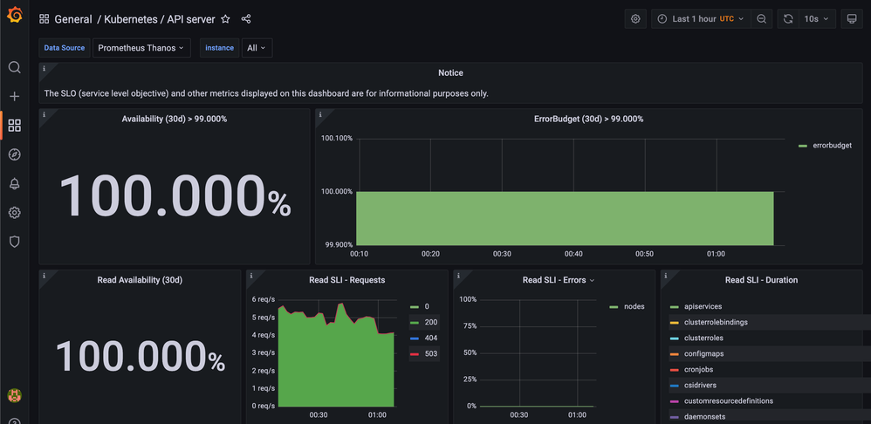Viewport: 871px width, 424px height.
Task: Click info corner of Read SLI - Duration panel
Action: coord(666,276)
